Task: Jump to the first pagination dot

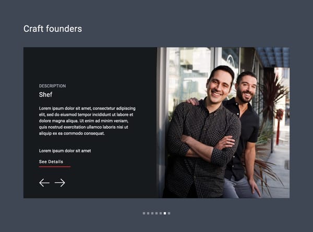Action: [x=144, y=213]
